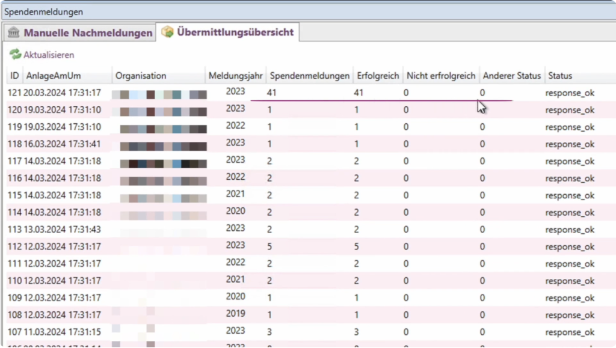Click the Spendenmeldungen column header
616x348 pixels.
pyautogui.click(x=310, y=76)
